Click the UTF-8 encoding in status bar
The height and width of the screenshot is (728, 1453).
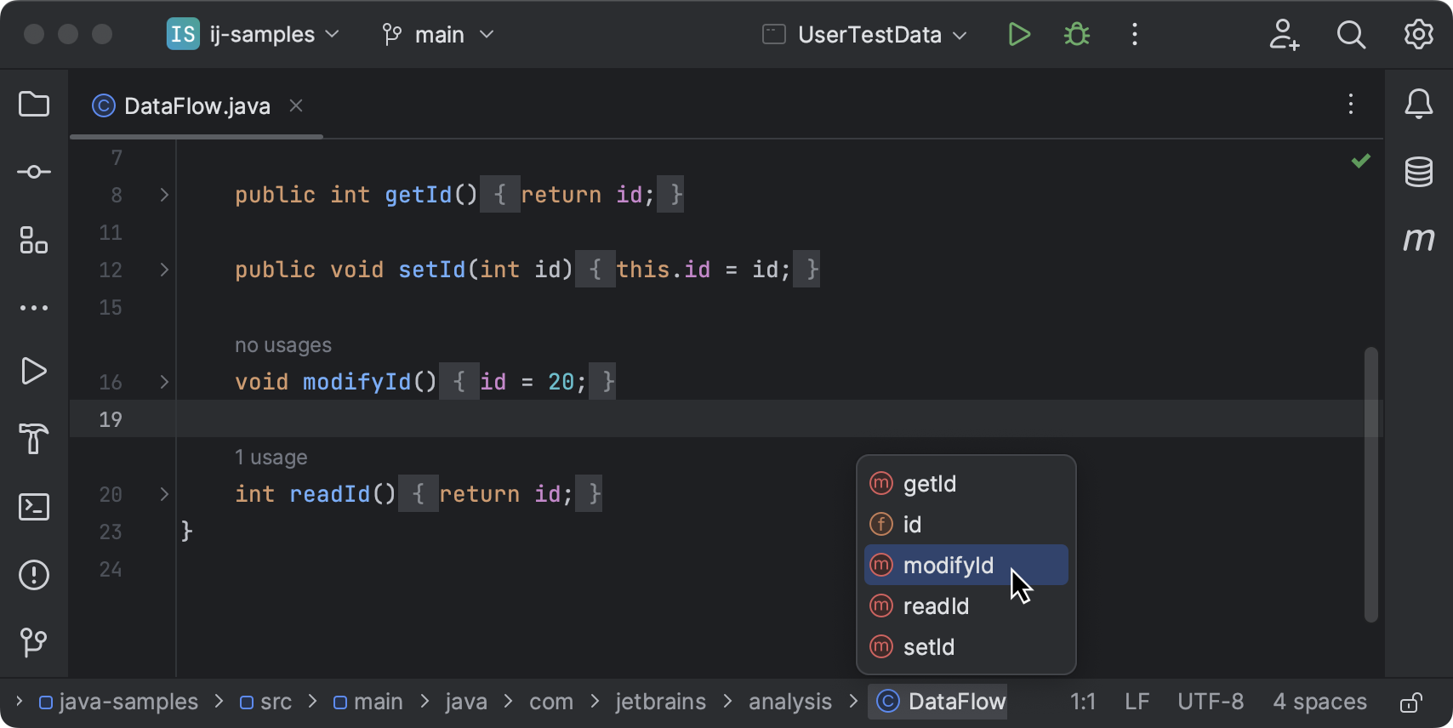pyautogui.click(x=1210, y=702)
